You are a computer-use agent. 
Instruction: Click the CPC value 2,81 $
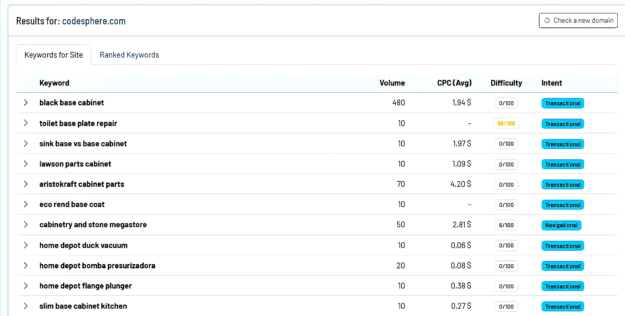tap(462, 225)
